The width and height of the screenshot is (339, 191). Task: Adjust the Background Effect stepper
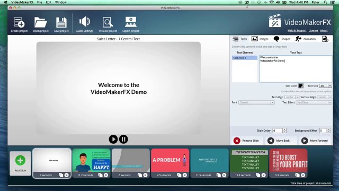point(328,131)
